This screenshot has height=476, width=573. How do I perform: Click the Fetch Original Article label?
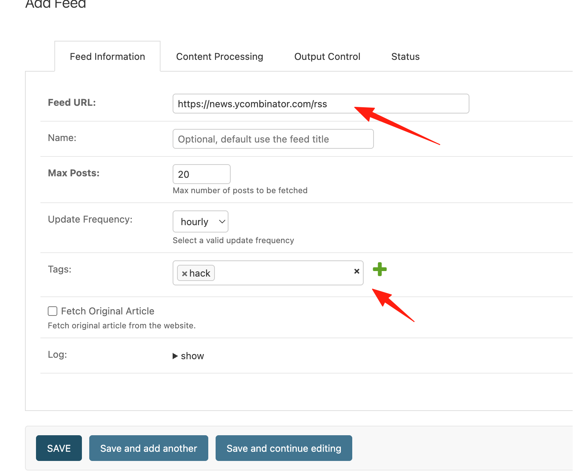coord(108,311)
